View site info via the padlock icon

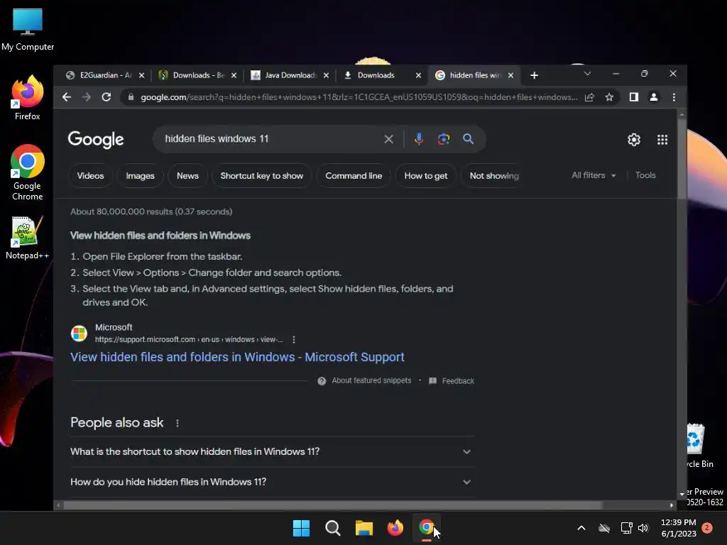tap(131, 97)
